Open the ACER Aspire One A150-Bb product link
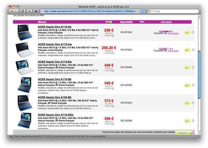This screenshot has width=208, height=148. click(x=55, y=97)
